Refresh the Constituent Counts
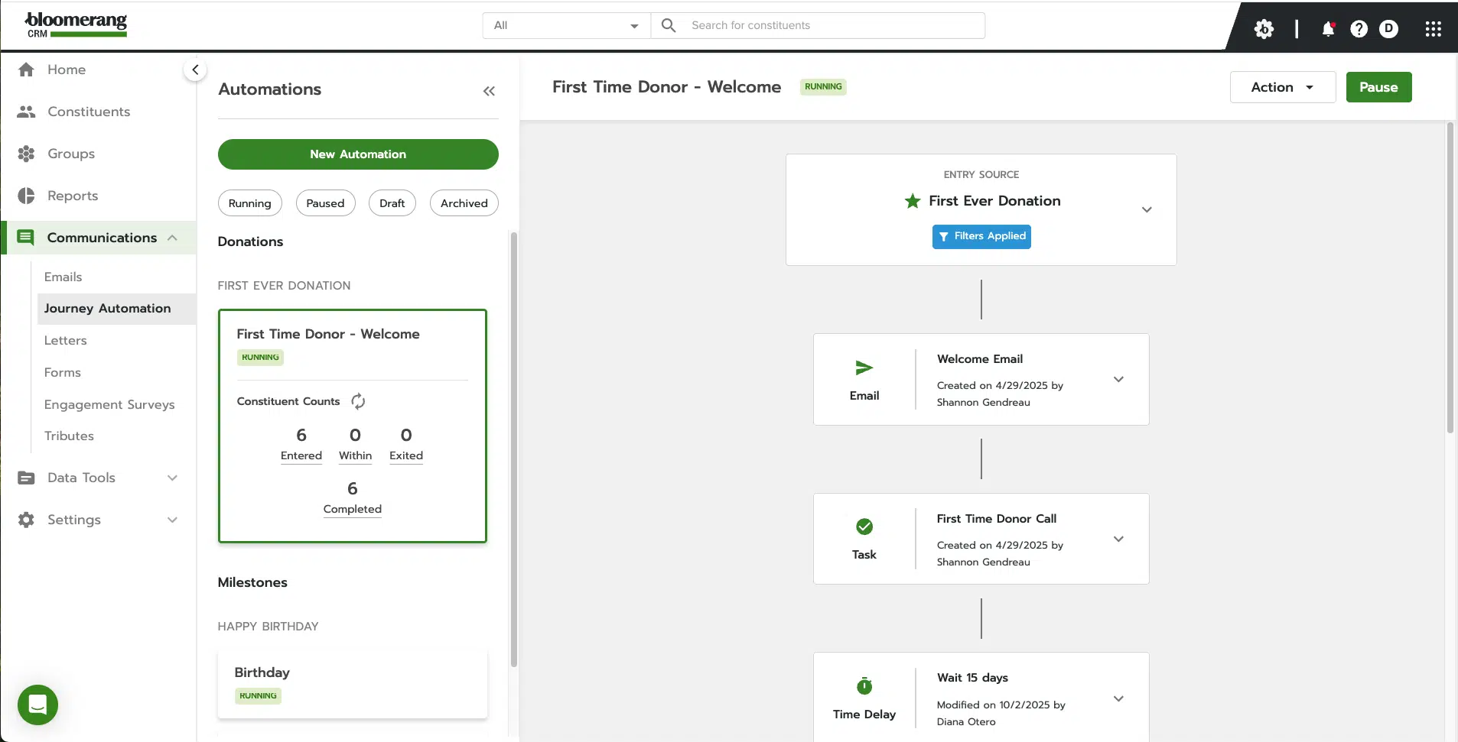This screenshot has width=1458, height=742. pyautogui.click(x=357, y=400)
